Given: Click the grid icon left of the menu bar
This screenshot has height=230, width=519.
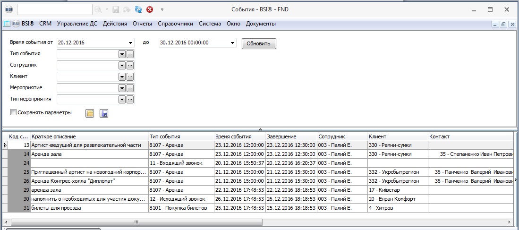Looking at the screenshot, I should 7,24.
